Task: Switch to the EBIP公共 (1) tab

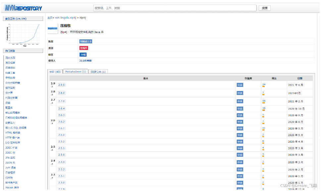Action: [x=98, y=72]
